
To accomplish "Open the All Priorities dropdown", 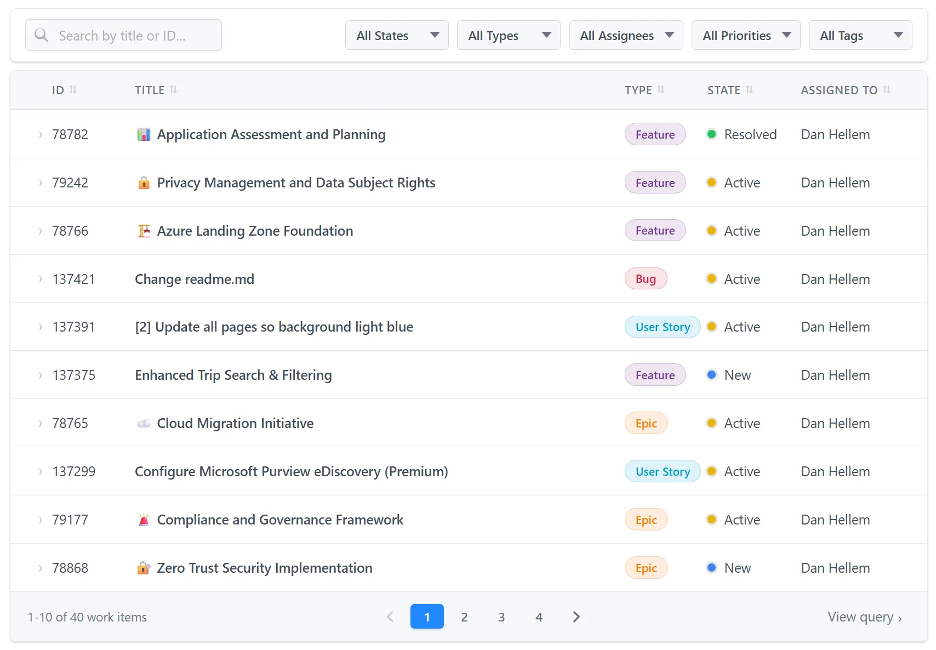I will click(745, 36).
